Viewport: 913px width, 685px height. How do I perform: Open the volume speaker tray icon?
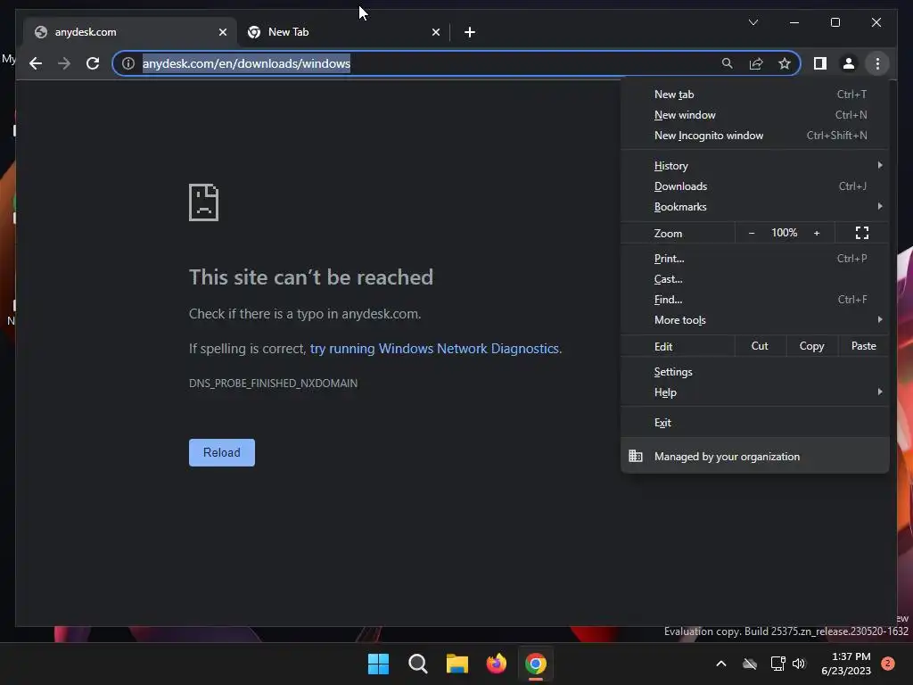pos(799,664)
